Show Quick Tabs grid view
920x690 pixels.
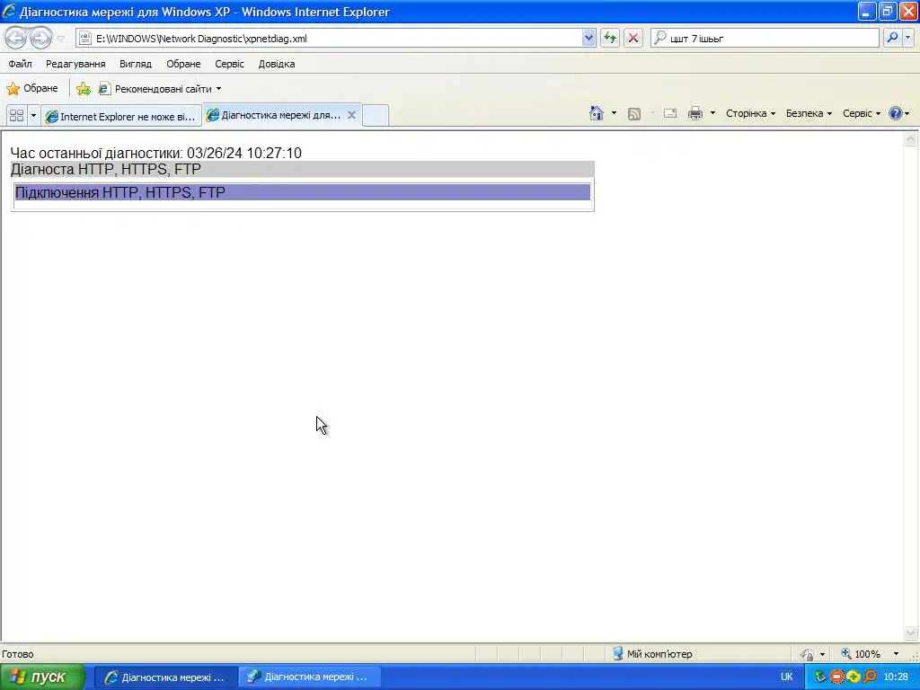tap(16, 116)
